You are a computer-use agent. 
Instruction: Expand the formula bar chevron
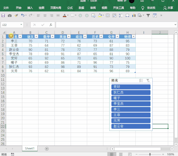tap(175, 25)
